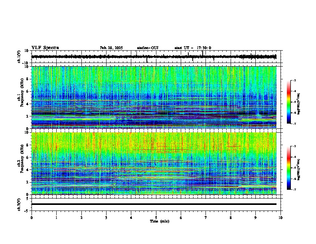Click the "3" minute tick label
This screenshot has width=316, height=244.
pos(106,218)
